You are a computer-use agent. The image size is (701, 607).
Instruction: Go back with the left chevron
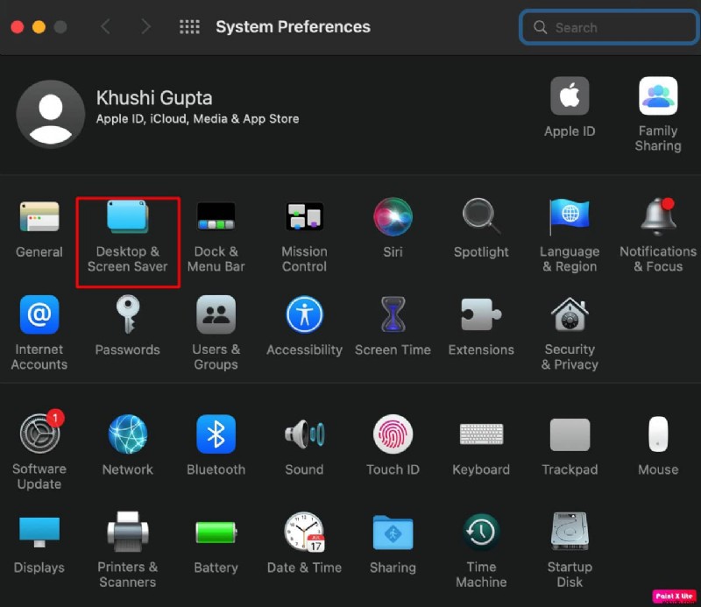click(x=105, y=27)
